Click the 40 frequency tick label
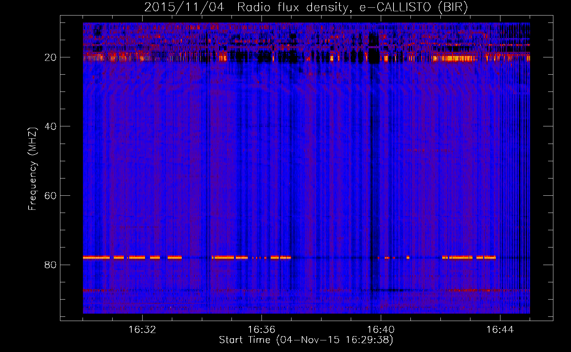 click(x=50, y=126)
